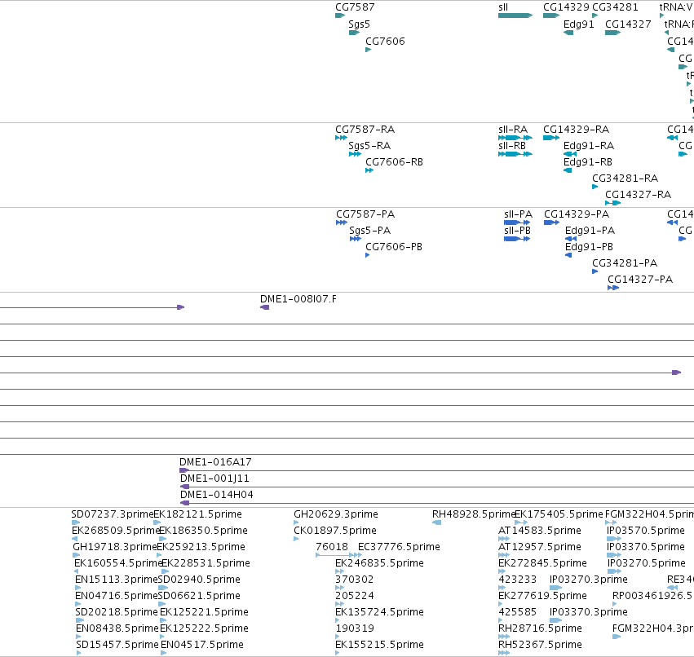This screenshot has height=657, width=694.
Task: Click EST RH48928.5prime
Action: click(x=473, y=514)
